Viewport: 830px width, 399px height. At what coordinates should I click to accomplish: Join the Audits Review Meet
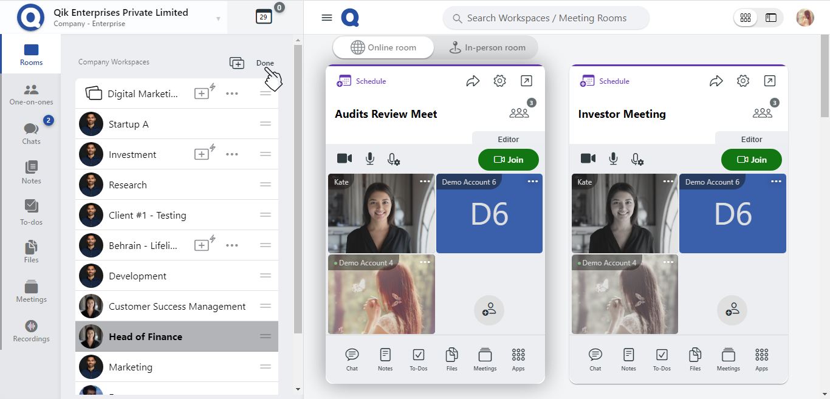[508, 160]
